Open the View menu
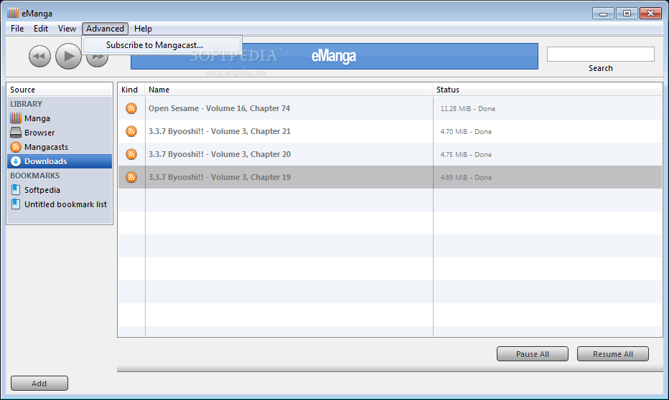 [67, 29]
